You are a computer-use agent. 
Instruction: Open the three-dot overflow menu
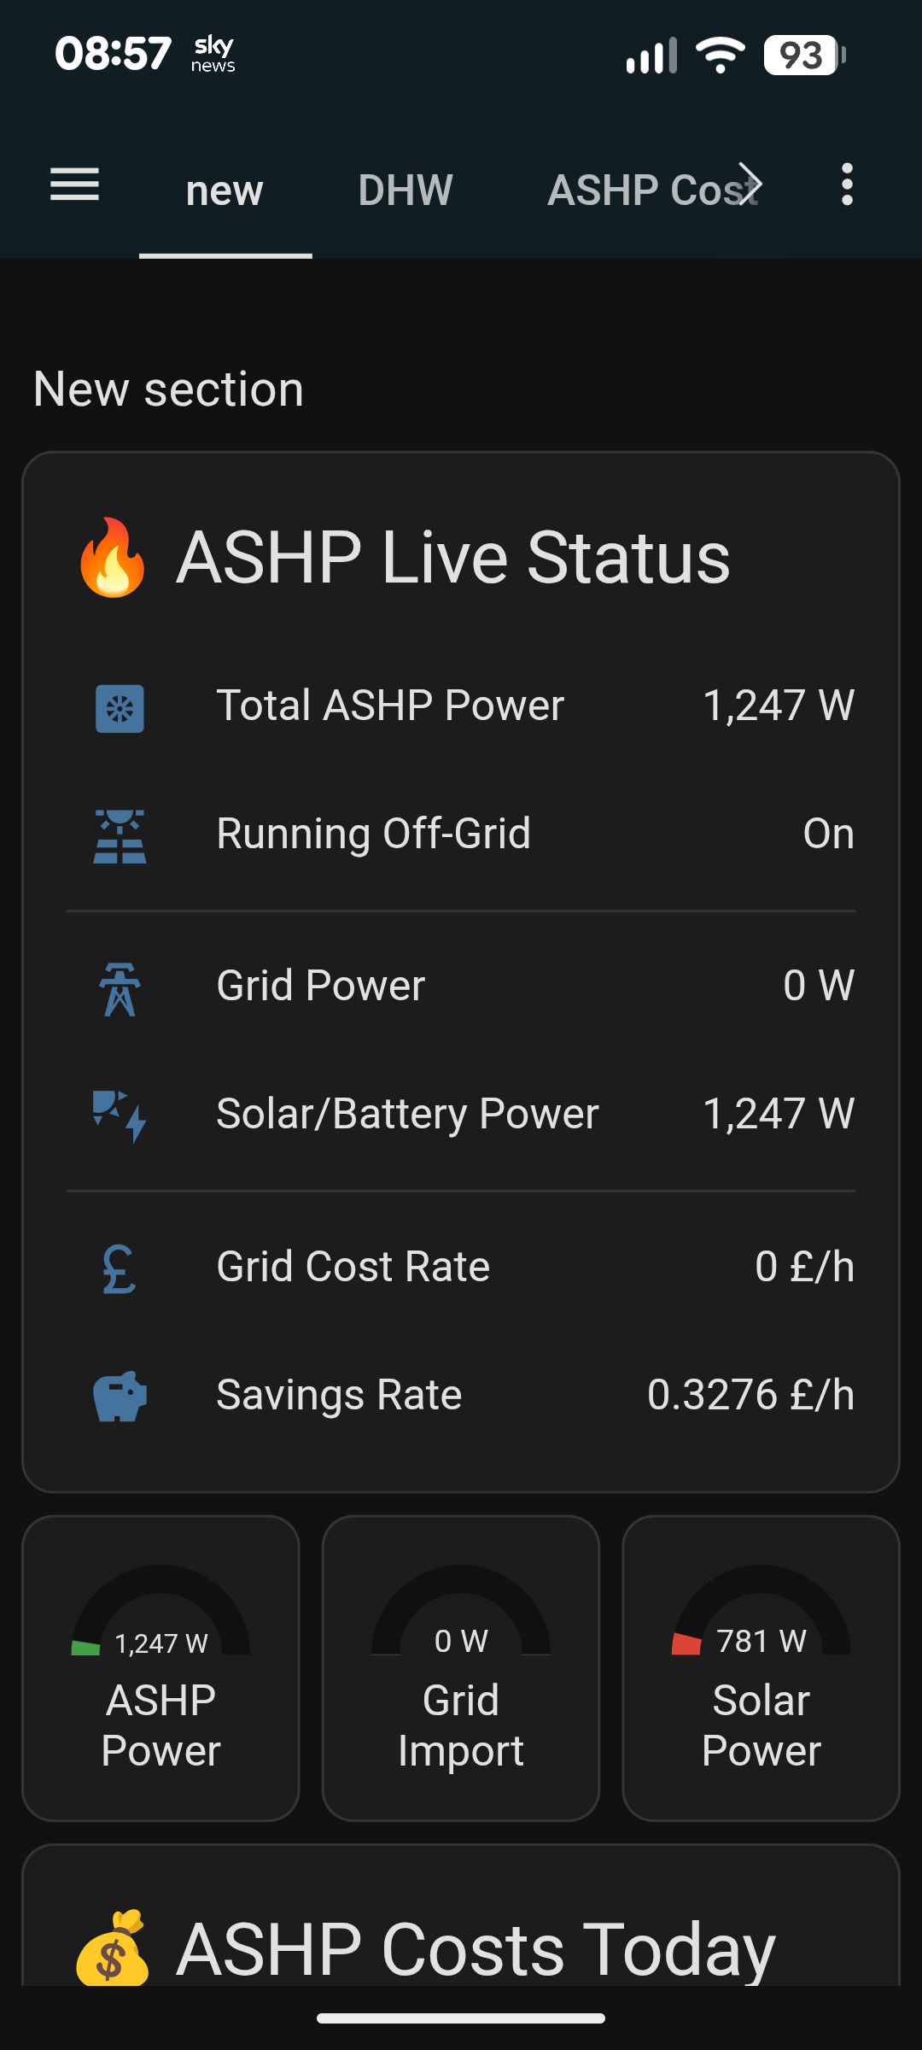pyautogui.click(x=846, y=184)
